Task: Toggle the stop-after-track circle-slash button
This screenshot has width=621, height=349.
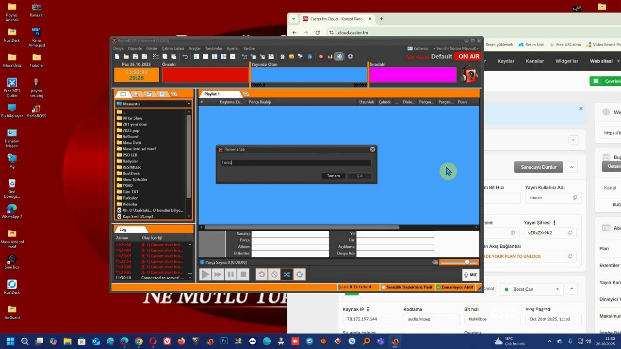Action: click(x=274, y=275)
